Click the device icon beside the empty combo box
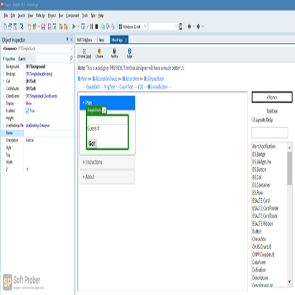295x295 pixels. coord(181,27)
